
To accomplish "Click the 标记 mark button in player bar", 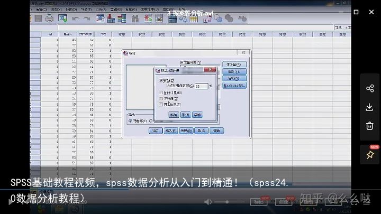I will [259, 202].
